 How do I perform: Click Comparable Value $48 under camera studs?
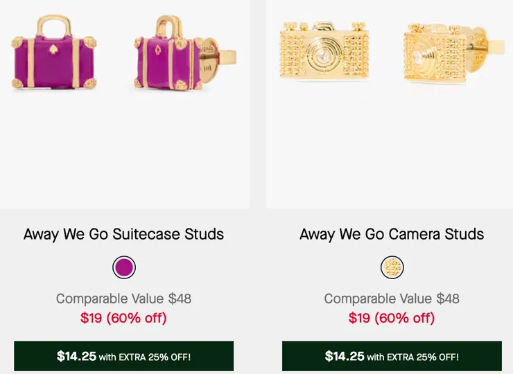coord(392,299)
